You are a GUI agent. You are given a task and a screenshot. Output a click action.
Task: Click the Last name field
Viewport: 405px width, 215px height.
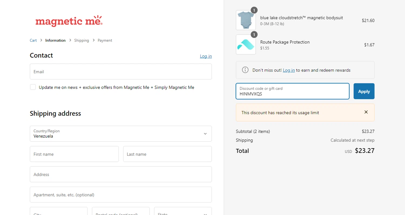[167, 154]
